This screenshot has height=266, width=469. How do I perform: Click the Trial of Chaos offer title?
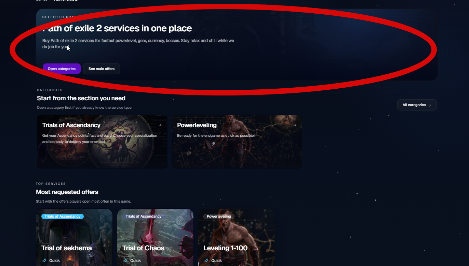[143, 248]
